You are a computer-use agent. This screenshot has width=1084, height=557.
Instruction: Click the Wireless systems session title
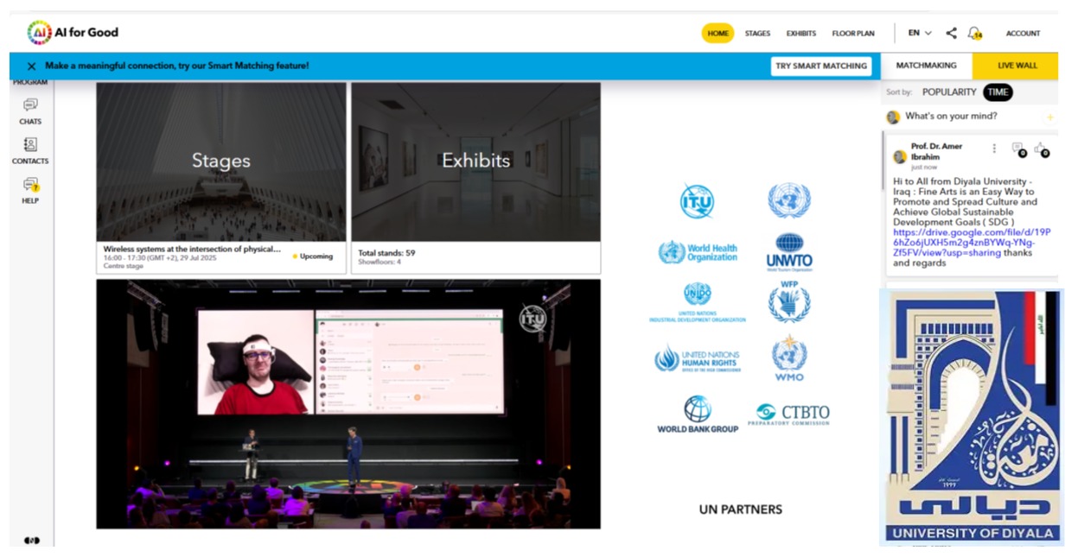[x=192, y=250]
